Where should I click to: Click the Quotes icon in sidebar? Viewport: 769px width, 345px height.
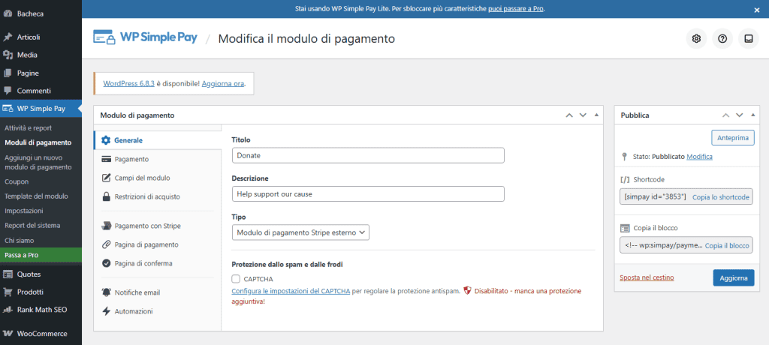[x=8, y=274]
